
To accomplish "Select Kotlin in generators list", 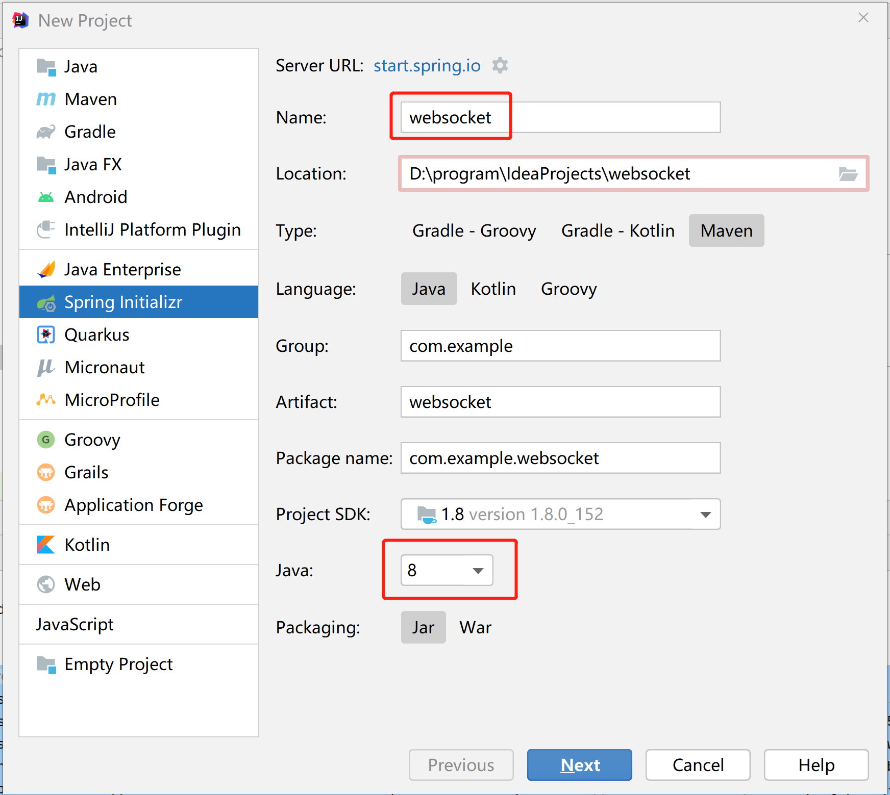I will tap(139, 545).
